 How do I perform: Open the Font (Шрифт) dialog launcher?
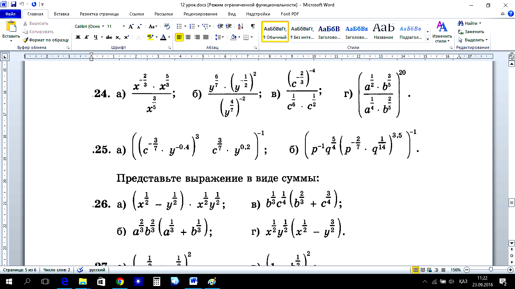pos(170,48)
